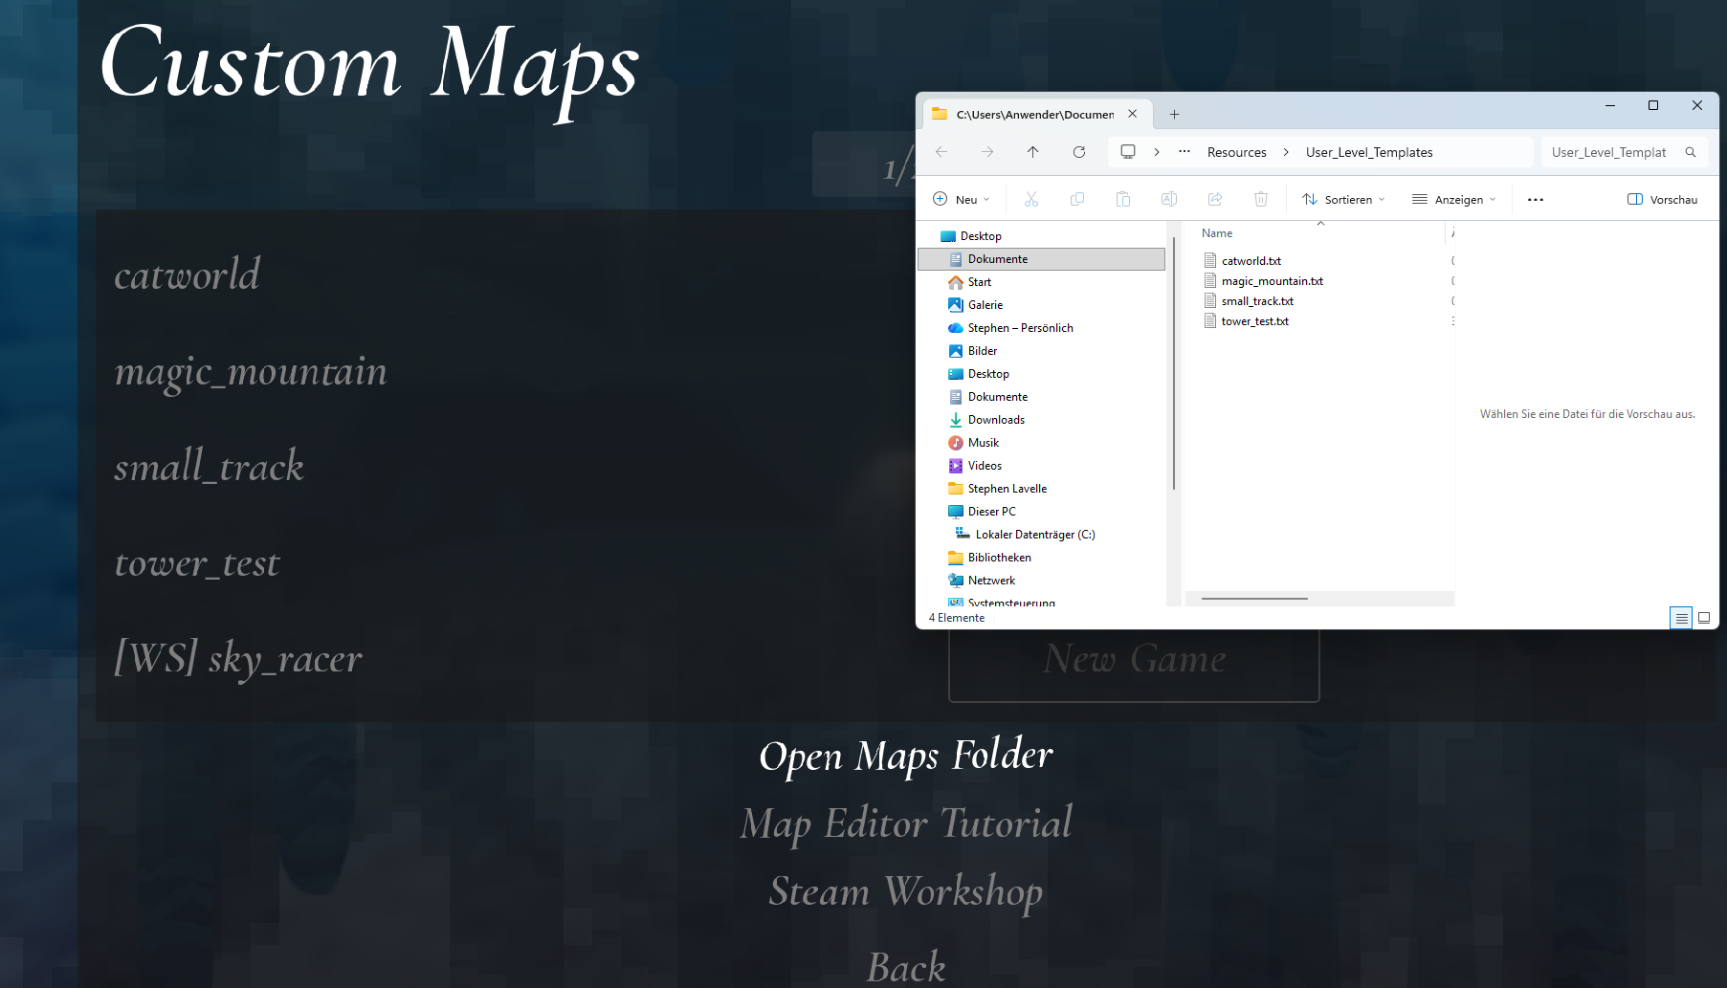
Task: Select the Downloads folder in sidebar
Action: [995, 420]
